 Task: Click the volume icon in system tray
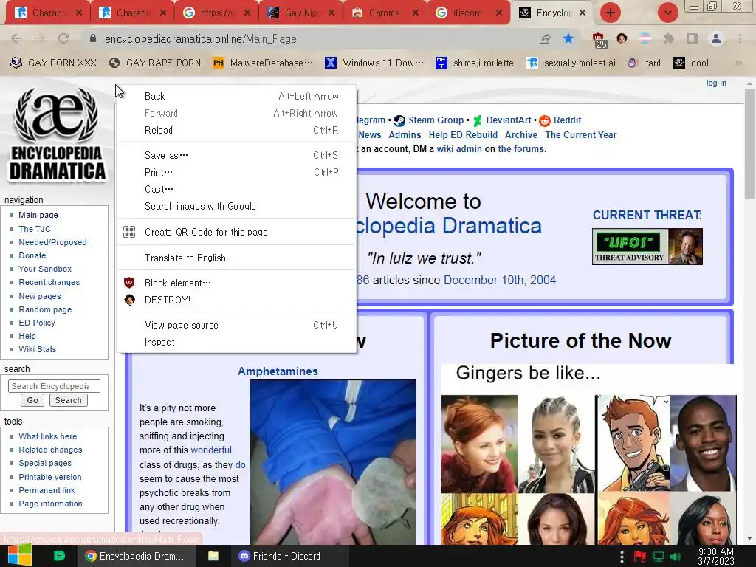[x=675, y=557]
